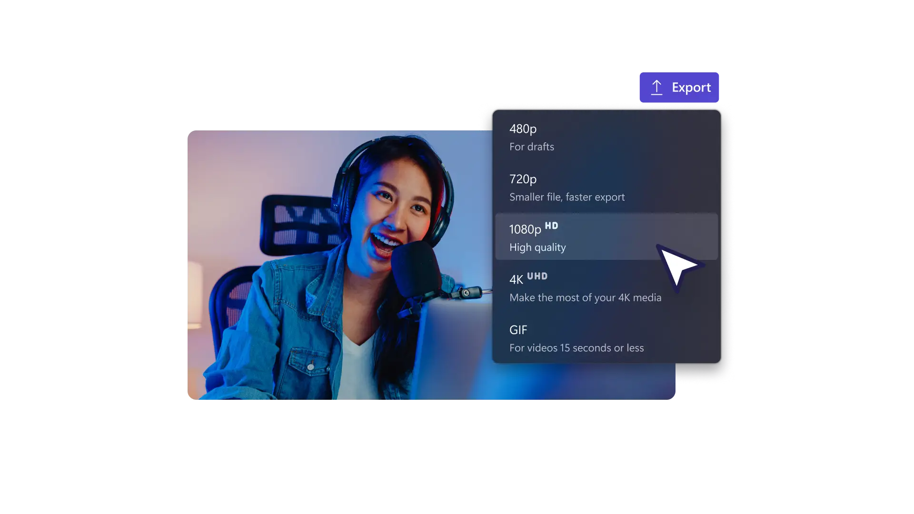Click the purple Export icon area

pos(678,87)
